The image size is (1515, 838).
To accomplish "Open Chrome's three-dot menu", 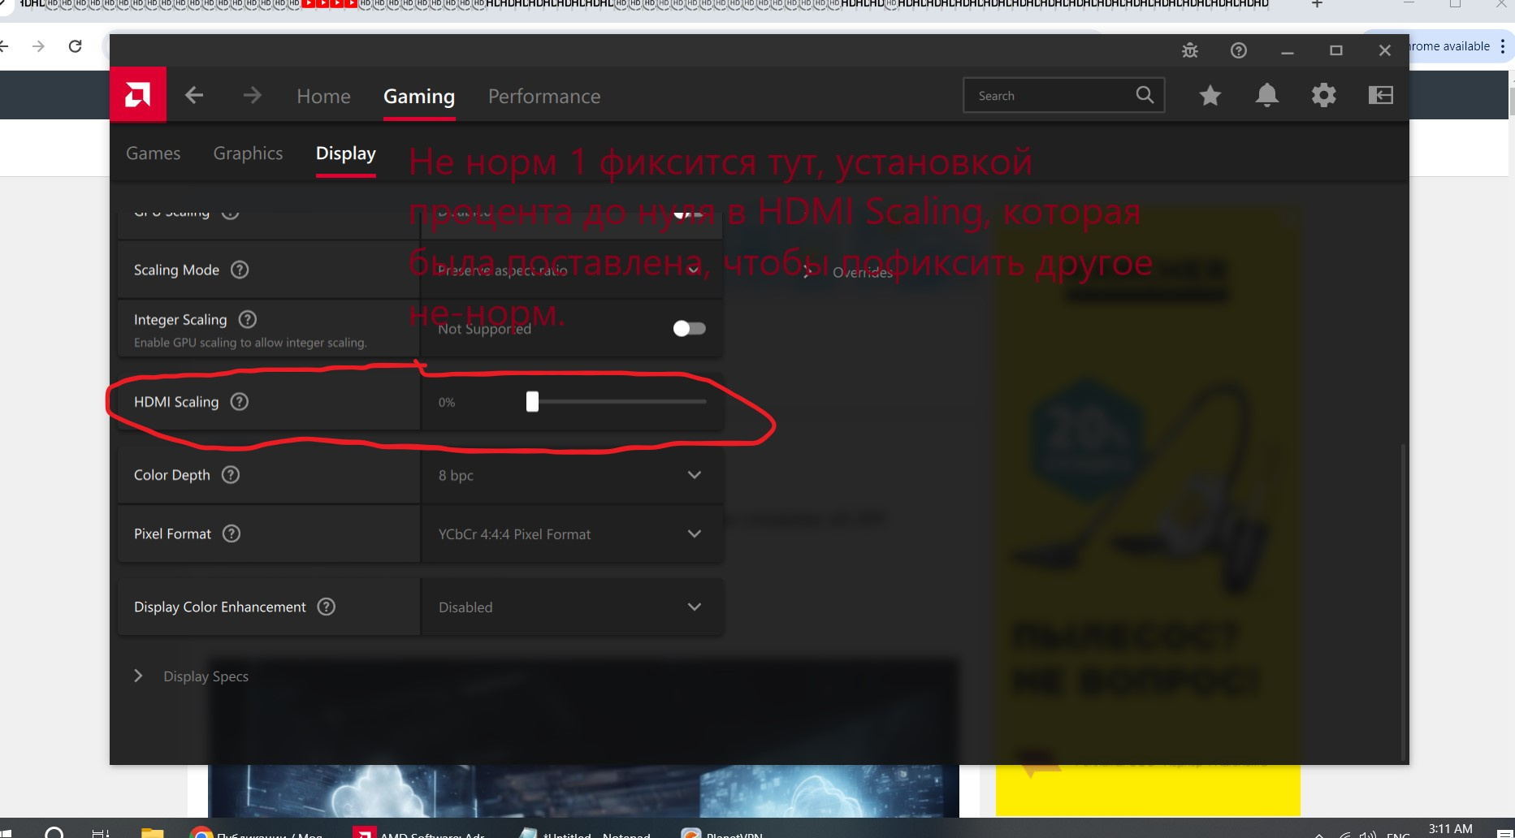I will [x=1503, y=46].
